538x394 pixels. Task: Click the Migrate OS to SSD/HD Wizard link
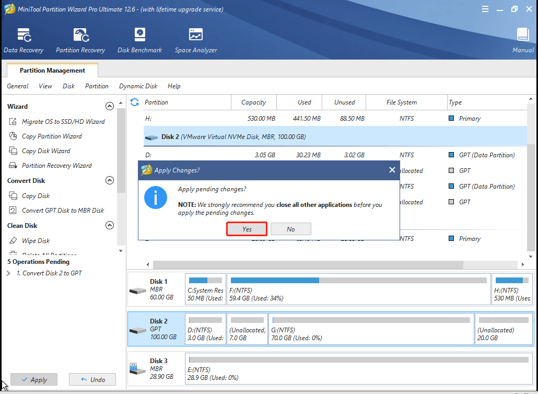[64, 122]
